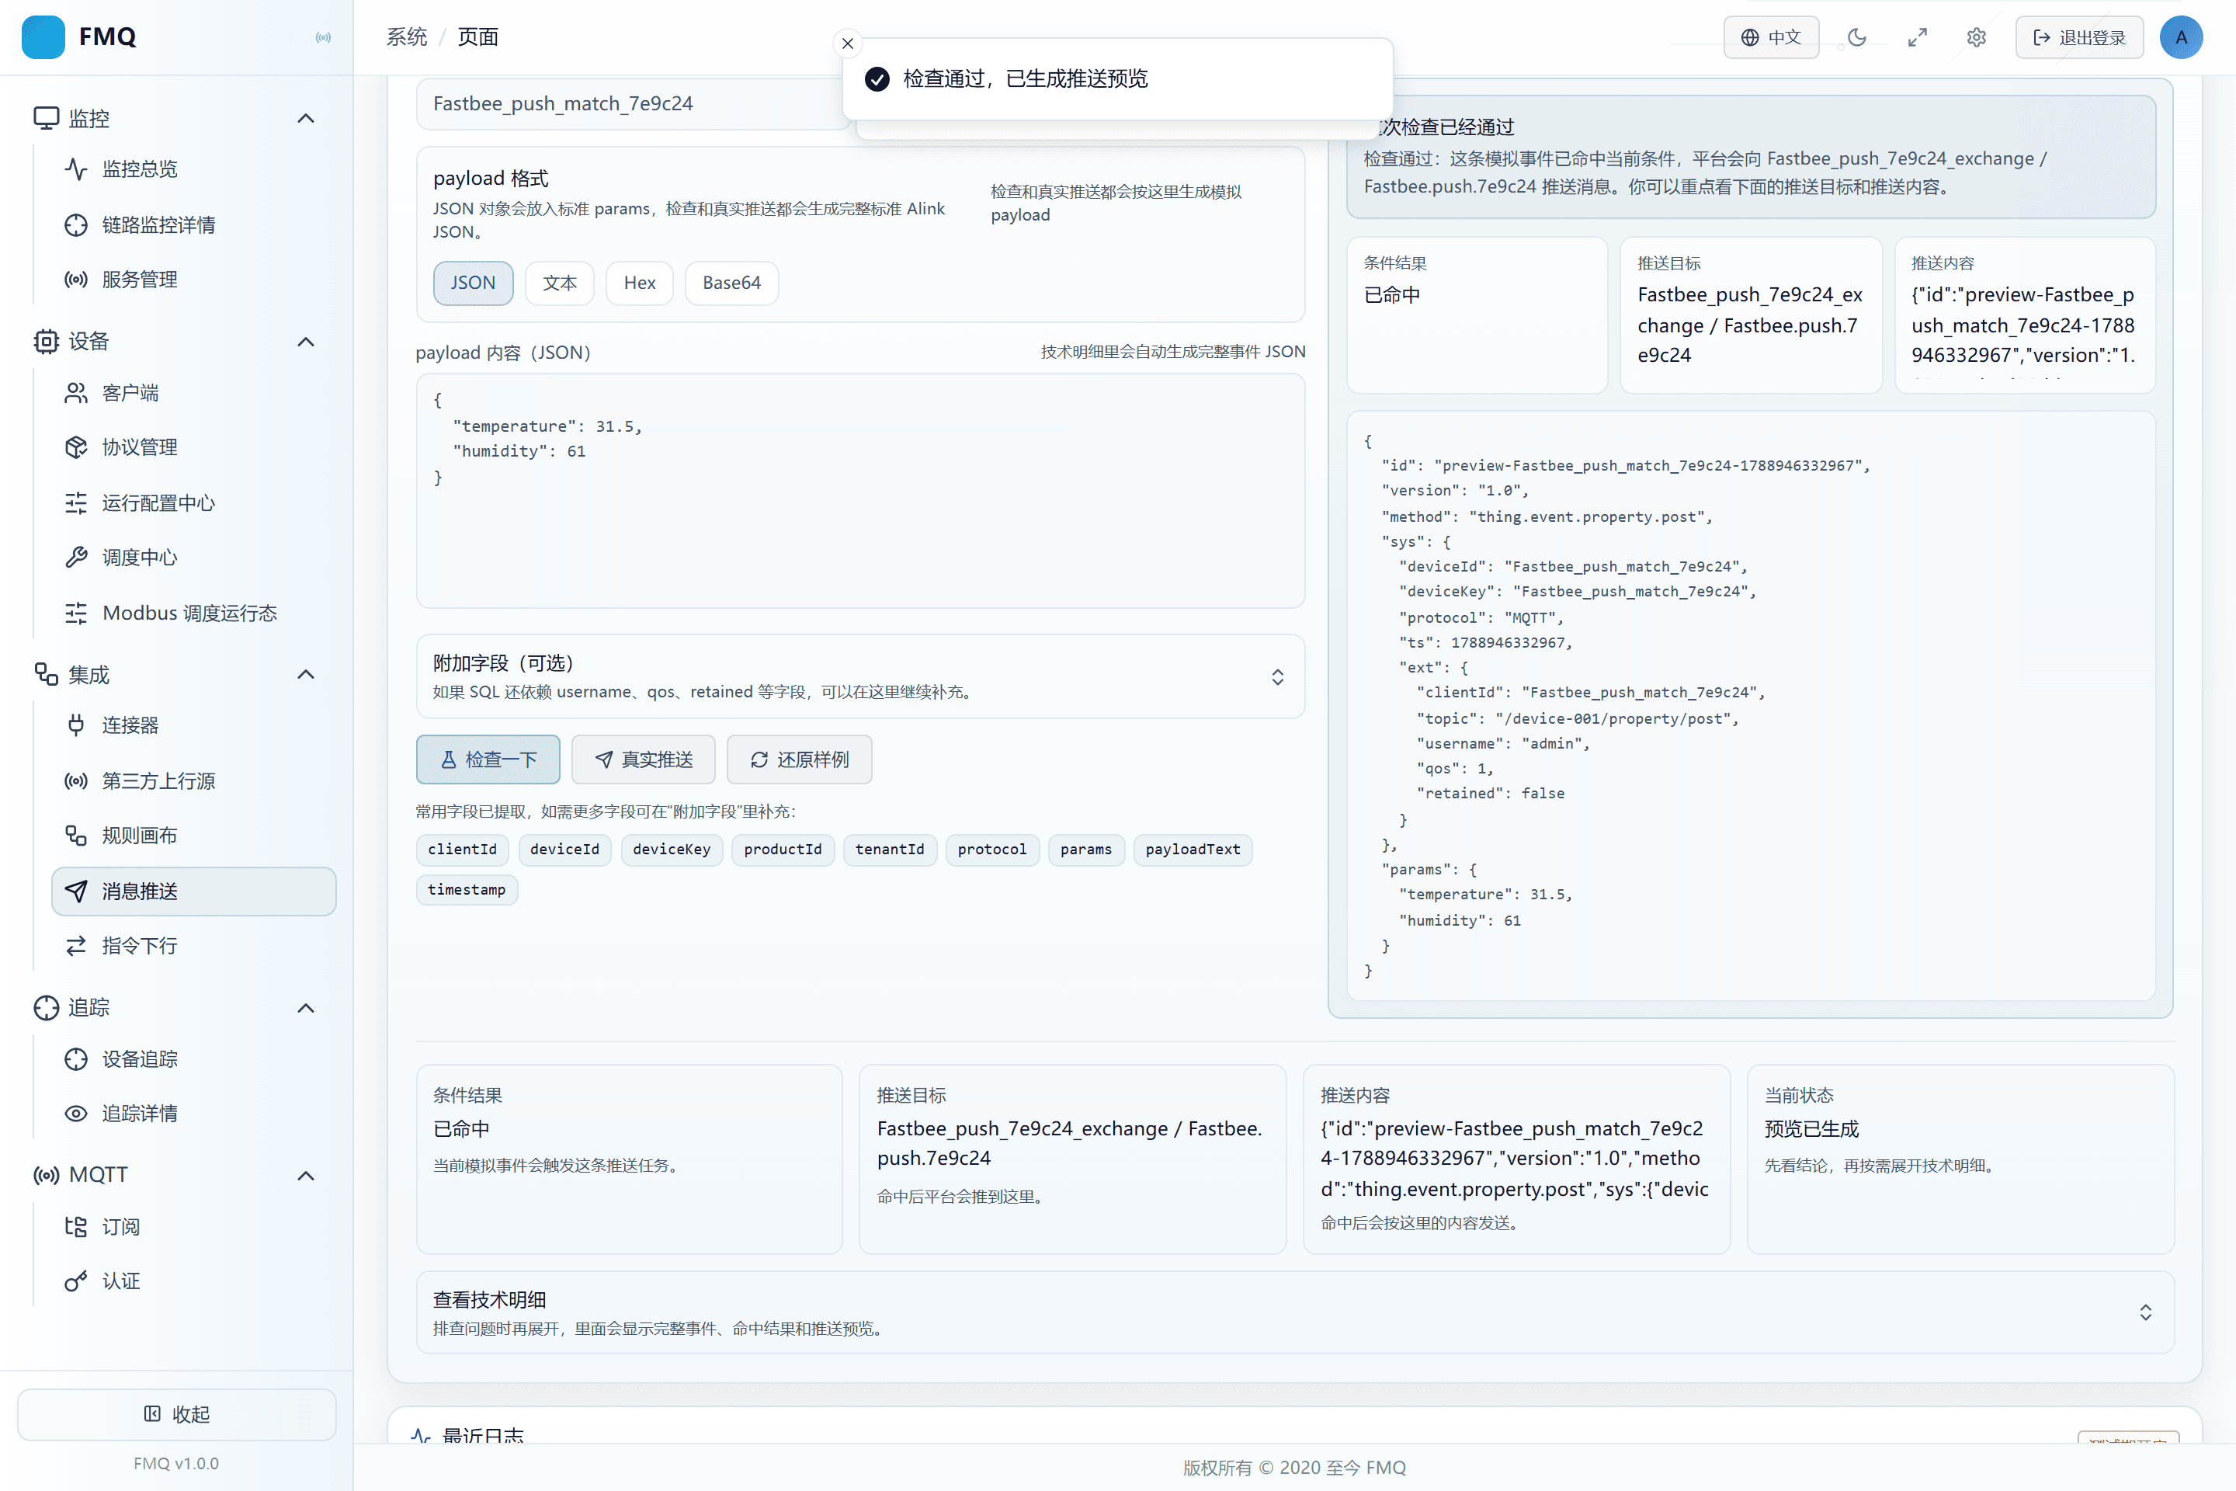Viewport: 2236px width, 1491px height.
Task: Open settings gear in top bar
Action: pos(1977,37)
